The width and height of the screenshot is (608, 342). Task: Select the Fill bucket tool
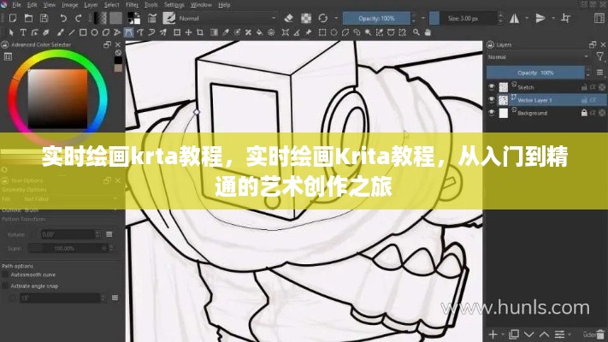click(x=259, y=32)
